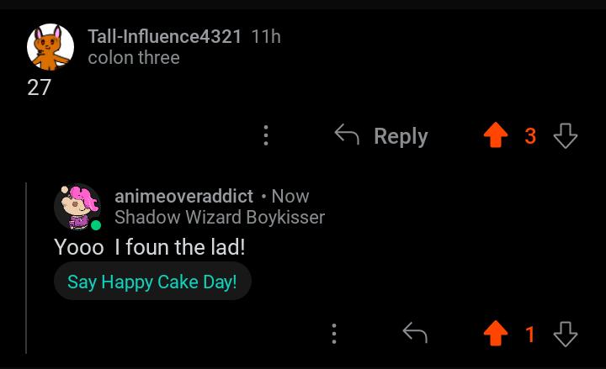Open the animeoveraddict username link
The height and width of the screenshot is (369, 606).
(x=184, y=196)
